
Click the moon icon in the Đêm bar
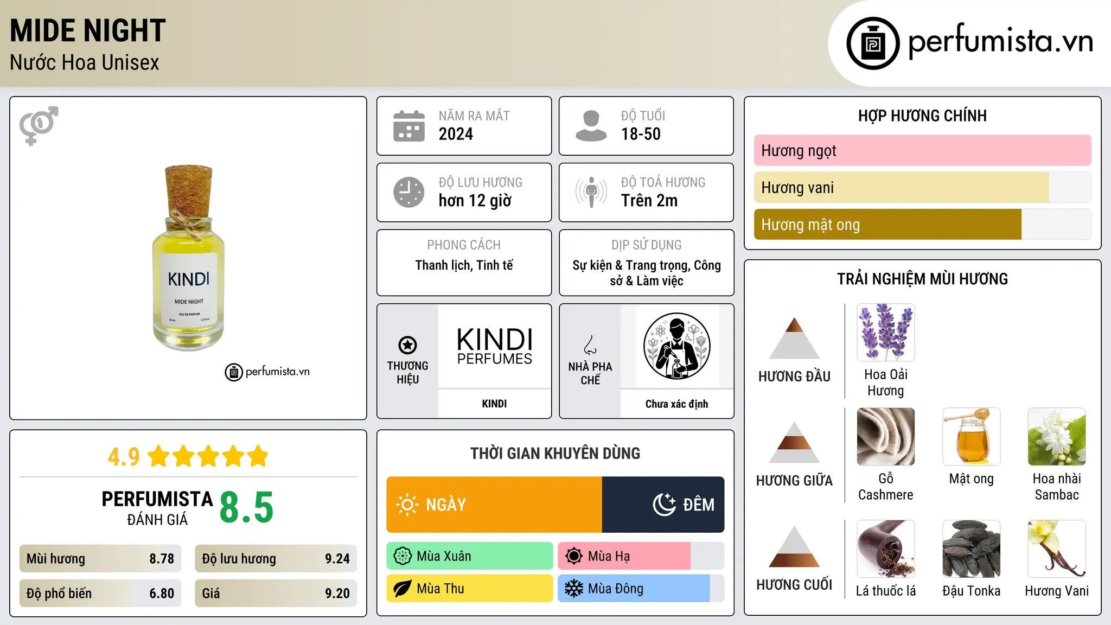coord(665,505)
